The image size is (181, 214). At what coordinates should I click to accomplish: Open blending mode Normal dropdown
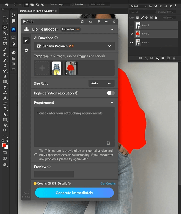coord(143,12)
